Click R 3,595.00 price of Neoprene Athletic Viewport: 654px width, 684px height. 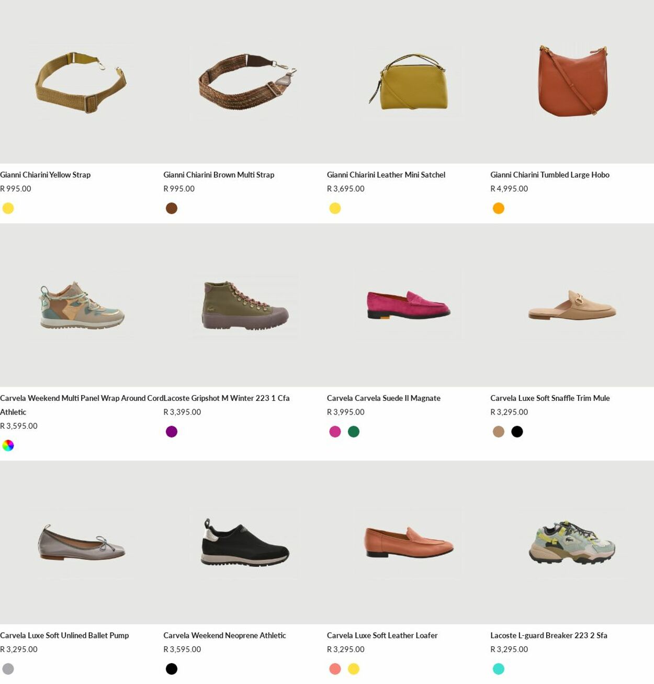[182, 649]
